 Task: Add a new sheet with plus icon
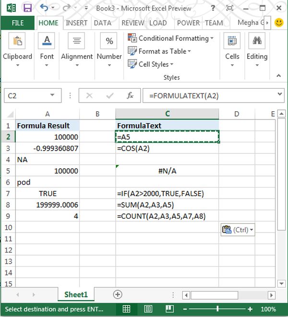[118, 294]
